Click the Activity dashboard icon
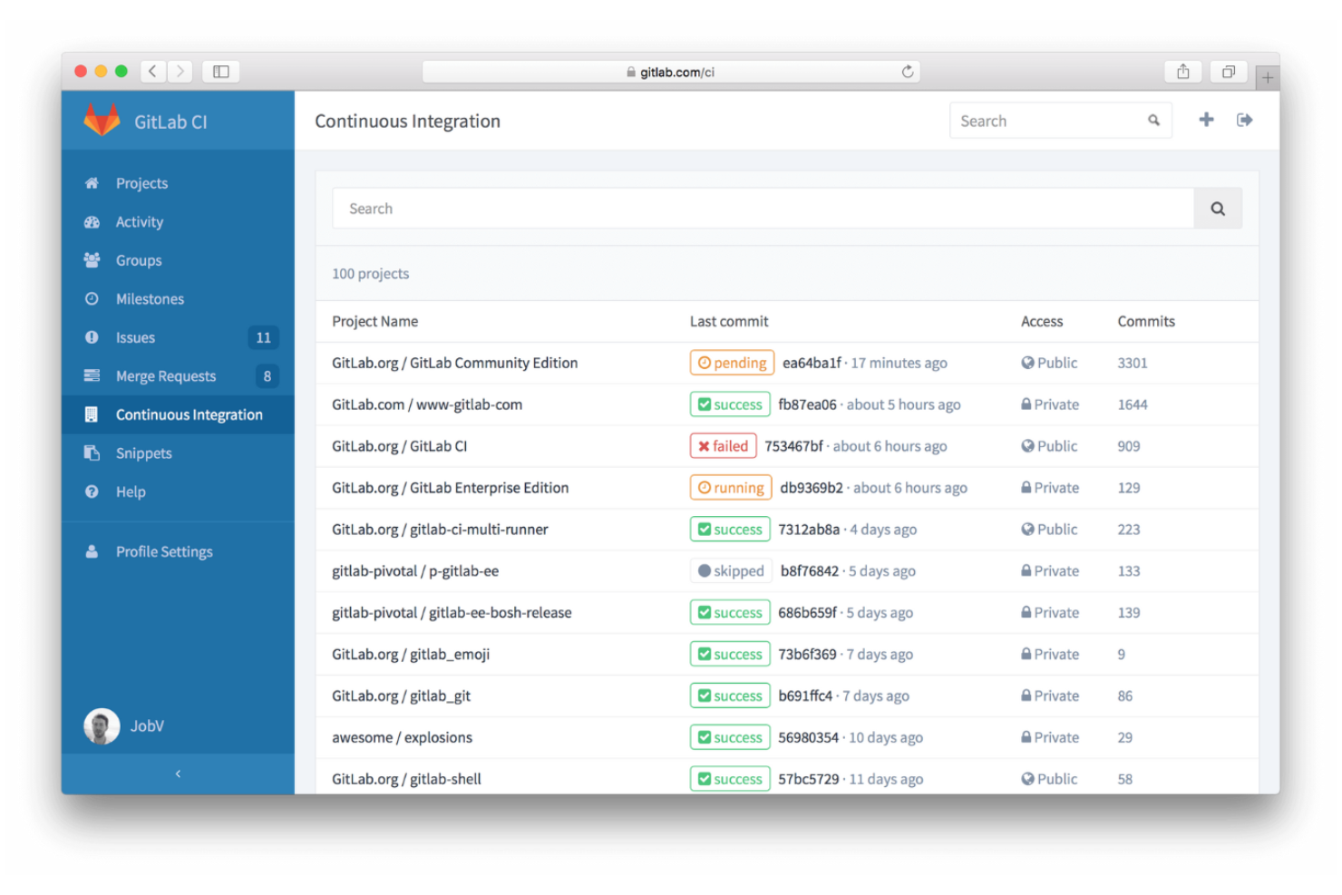 (x=92, y=222)
